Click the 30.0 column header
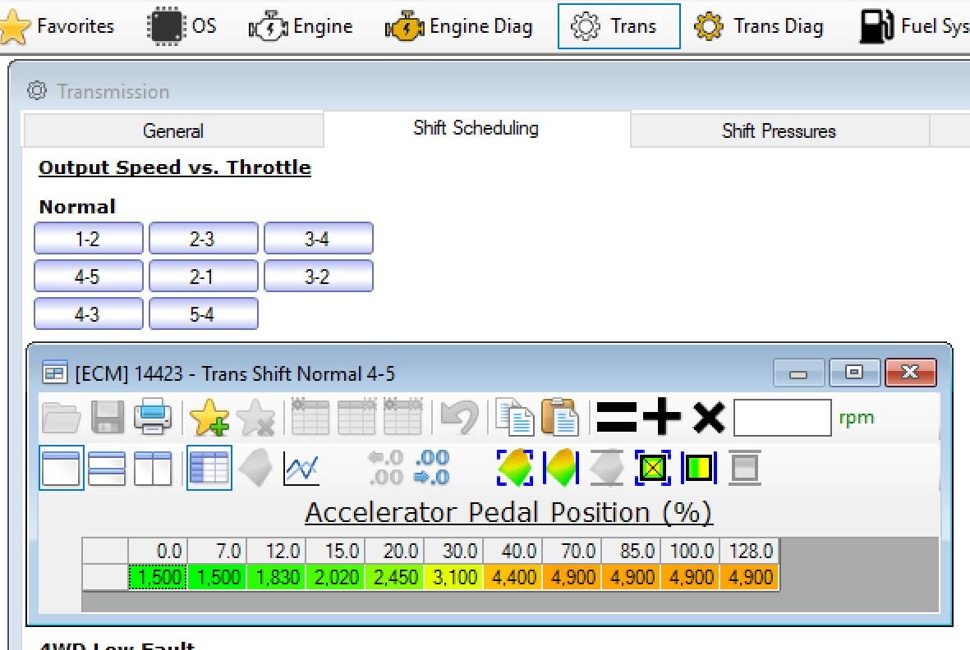This screenshot has height=650, width=970. coord(454,551)
